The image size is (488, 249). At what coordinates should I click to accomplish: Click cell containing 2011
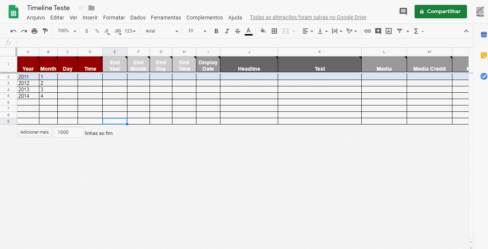coord(28,77)
